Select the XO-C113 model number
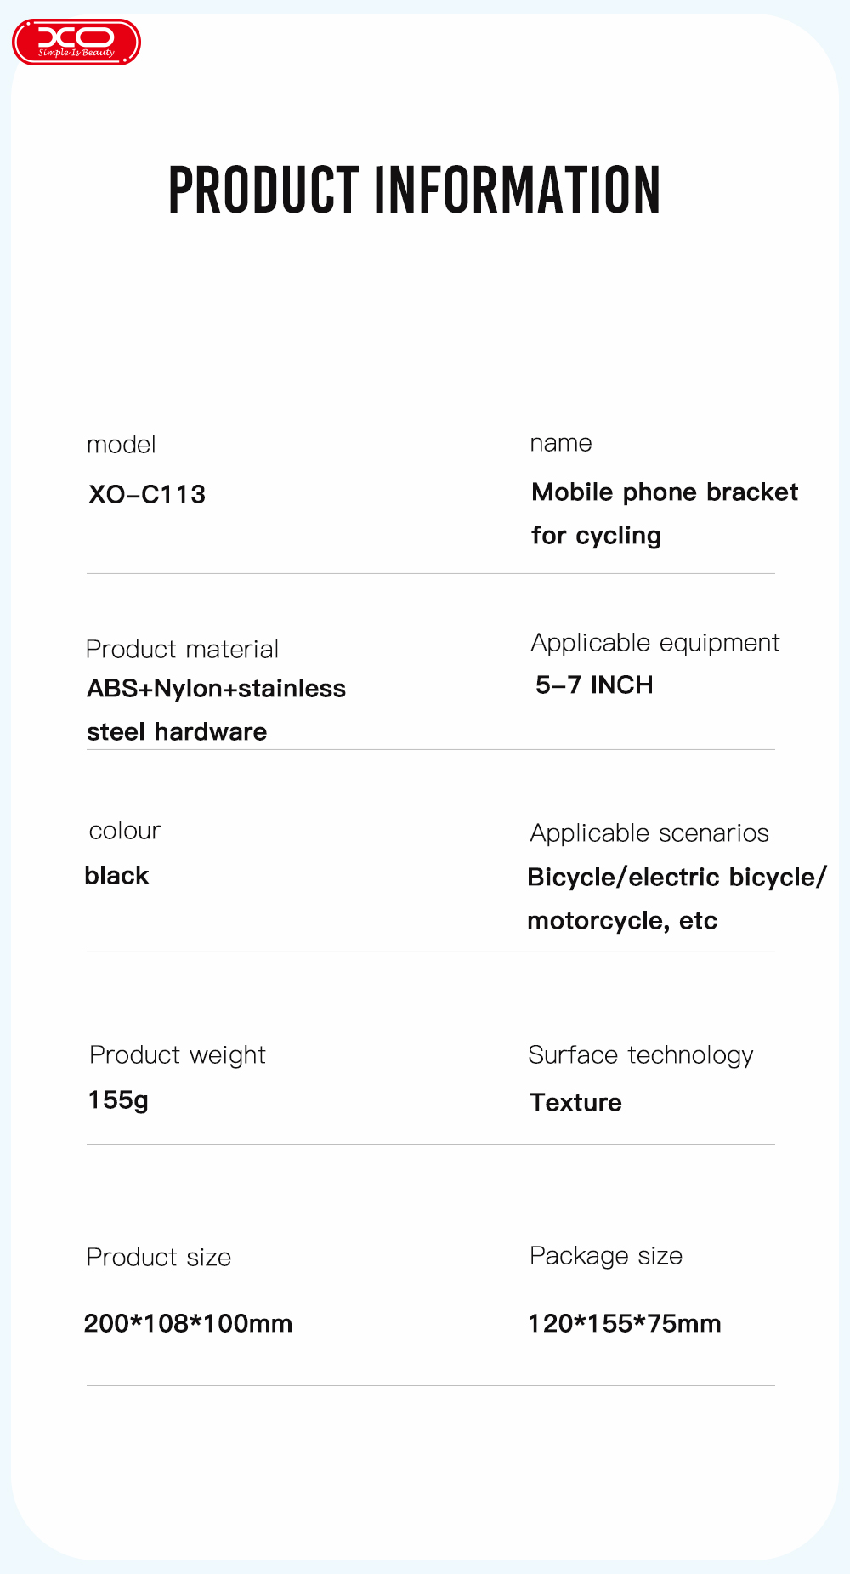Viewport: 850px width, 1574px height. [x=147, y=494]
